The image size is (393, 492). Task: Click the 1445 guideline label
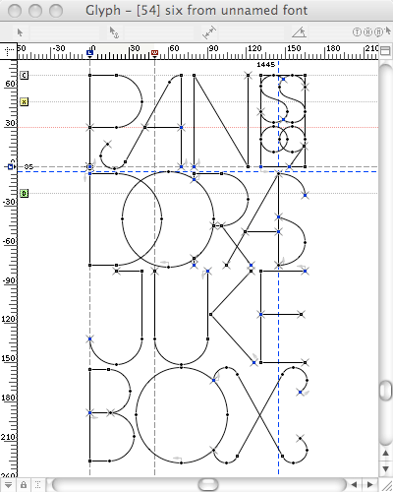[265, 65]
